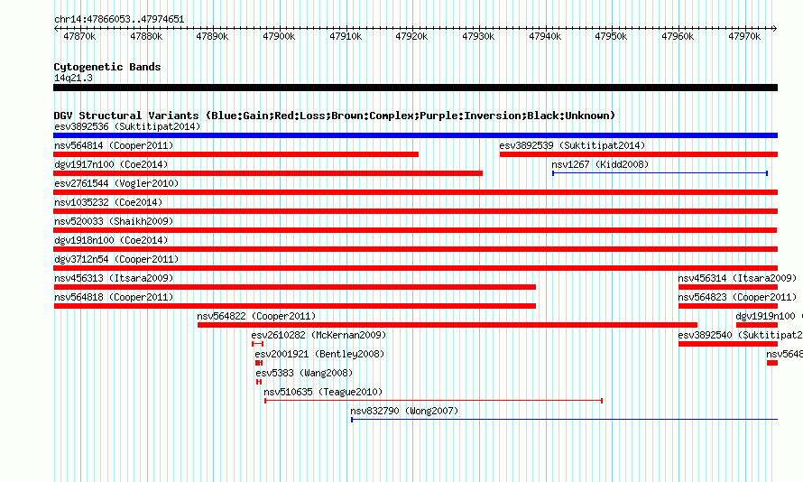Viewport: 803px width, 482px height.
Task: Click the small red esv5383 loss marker
Action: coord(259,382)
